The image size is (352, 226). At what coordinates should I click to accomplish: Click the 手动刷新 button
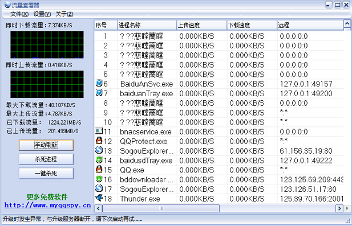(46, 145)
